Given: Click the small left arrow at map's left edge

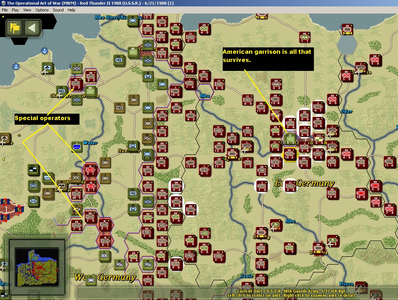Looking at the screenshot, I should point(3,159).
